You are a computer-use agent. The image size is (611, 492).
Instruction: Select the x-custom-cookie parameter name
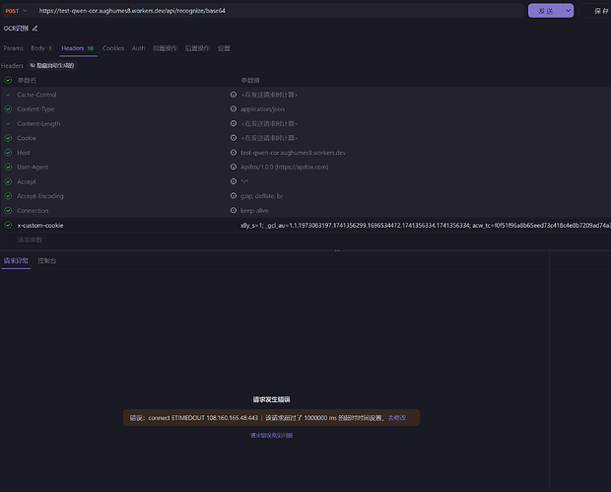tap(40, 226)
